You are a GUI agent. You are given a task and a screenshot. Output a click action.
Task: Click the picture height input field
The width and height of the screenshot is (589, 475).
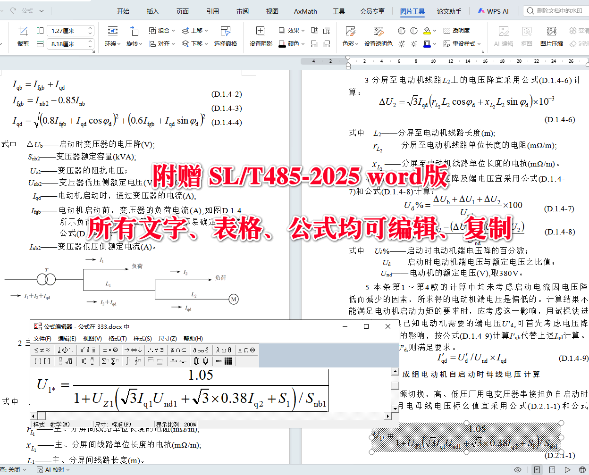[70, 44]
